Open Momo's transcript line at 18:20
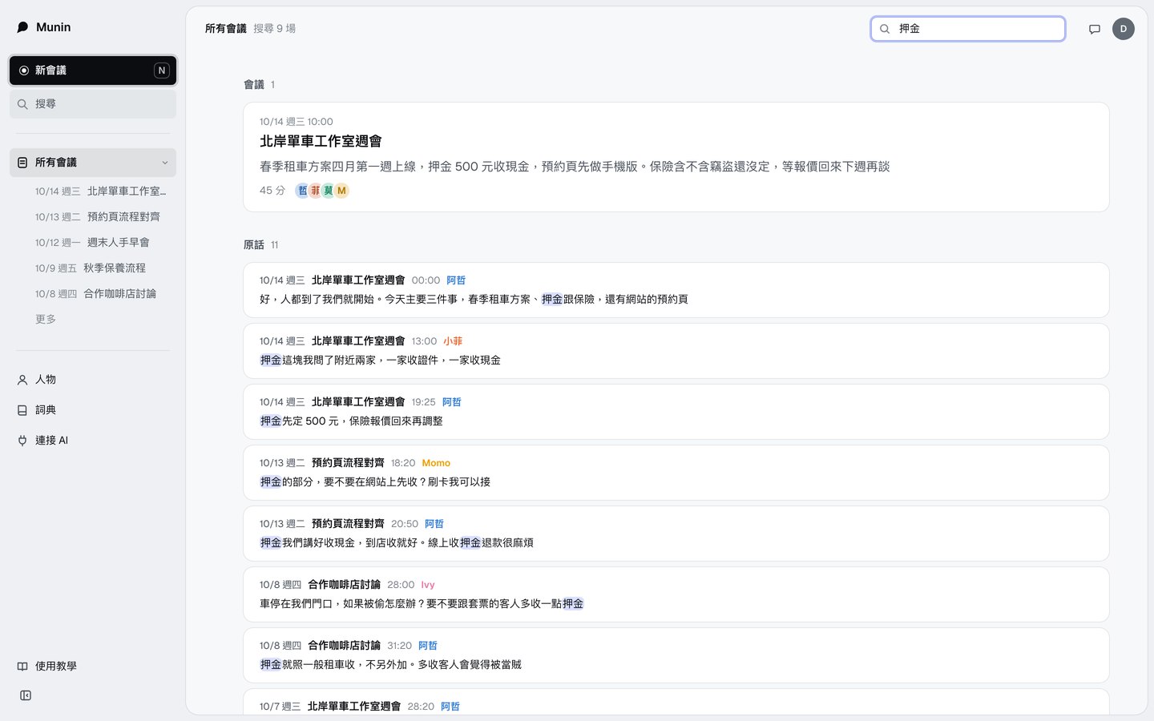 pos(676,473)
